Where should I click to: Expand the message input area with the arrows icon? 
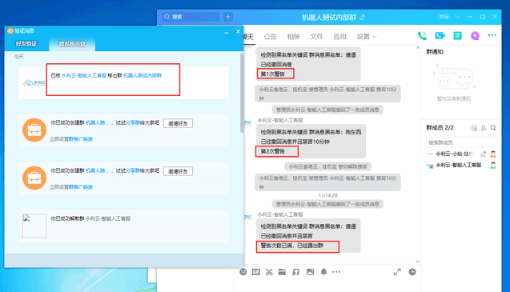point(397,272)
